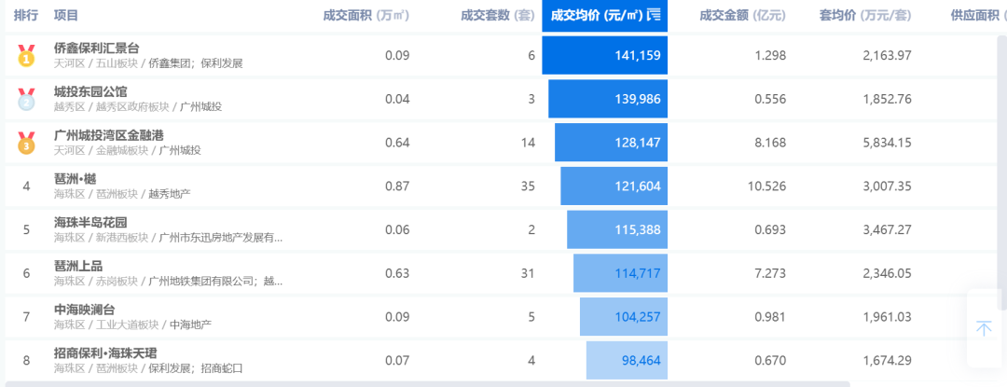Sort by 套均价 column header
The image size is (1007, 387).
tap(865, 16)
